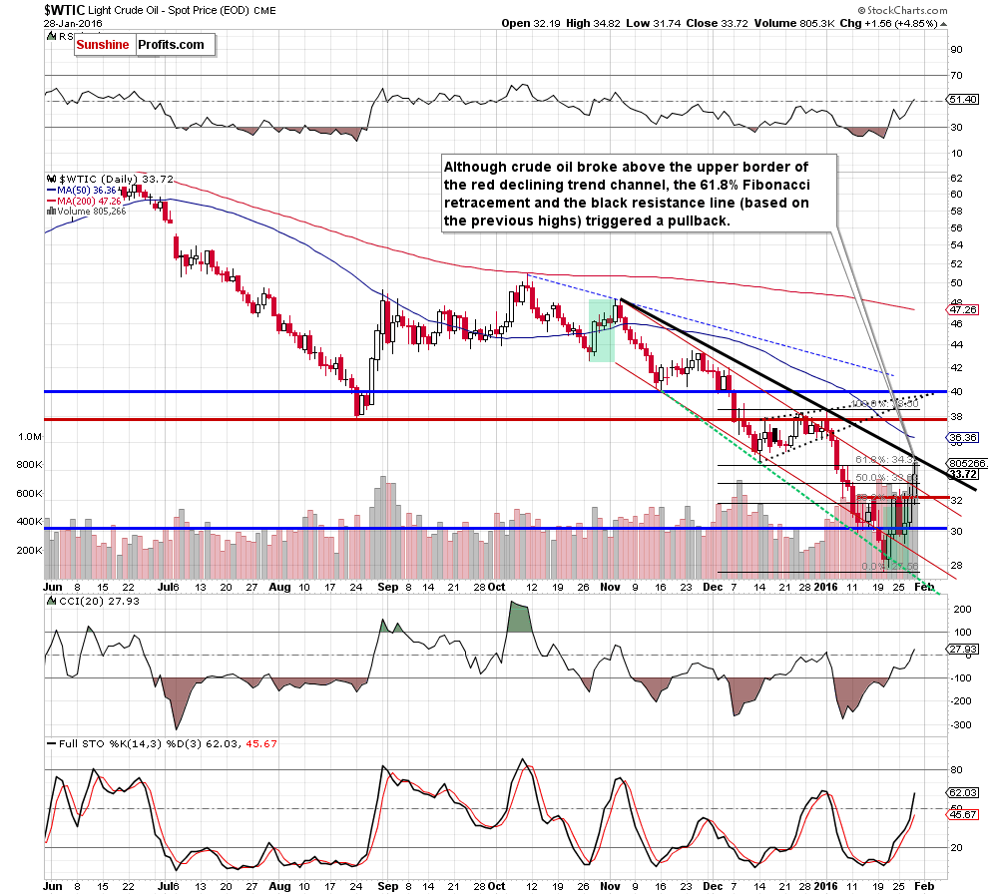This screenshot has width=988, height=895.
Task: Click the volume bars icon beside Volume 805,266
Action: pos(51,211)
